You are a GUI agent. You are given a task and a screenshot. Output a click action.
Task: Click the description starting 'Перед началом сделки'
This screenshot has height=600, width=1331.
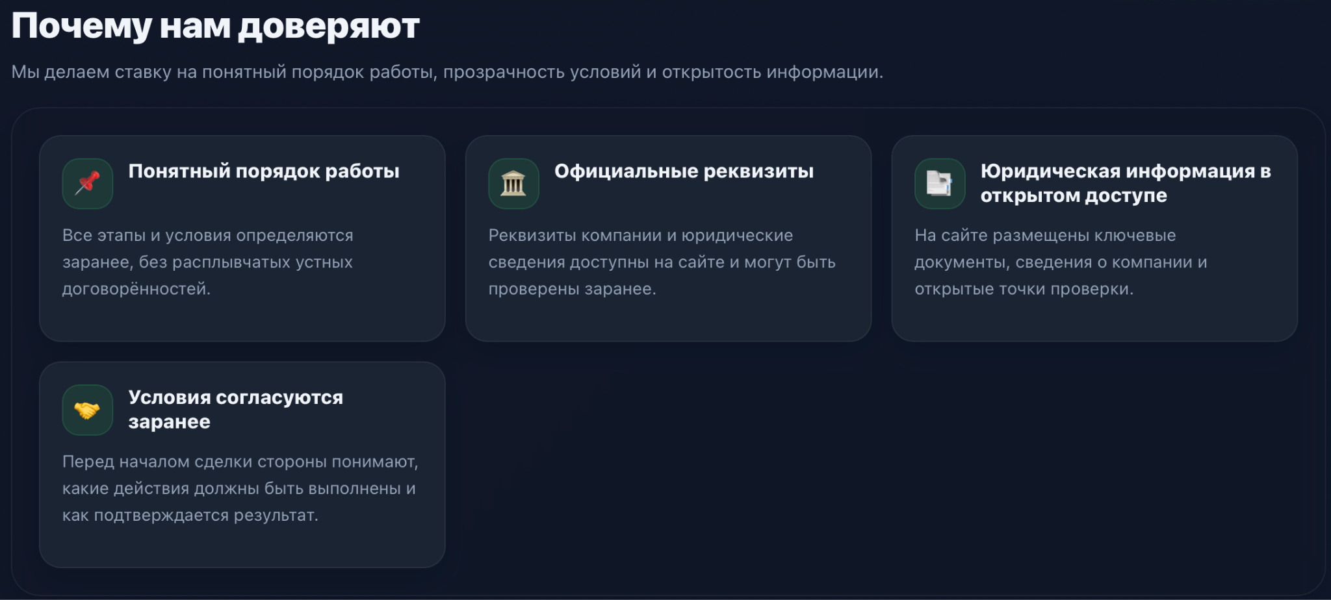click(x=240, y=488)
